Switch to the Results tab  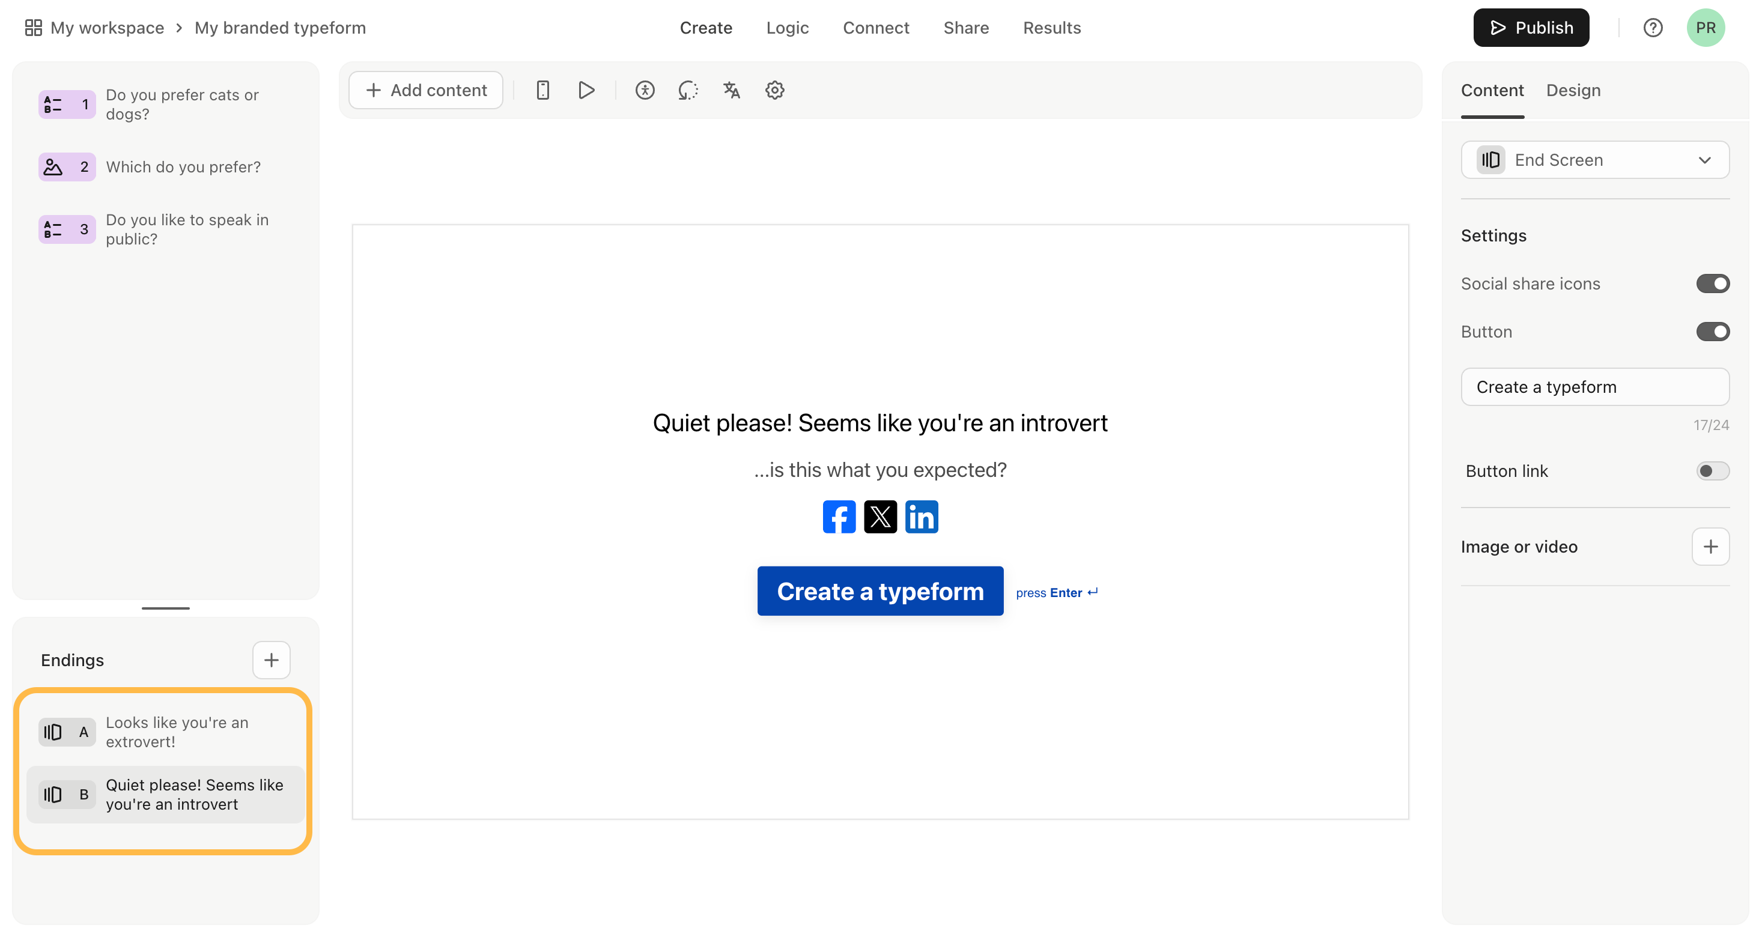tap(1051, 28)
